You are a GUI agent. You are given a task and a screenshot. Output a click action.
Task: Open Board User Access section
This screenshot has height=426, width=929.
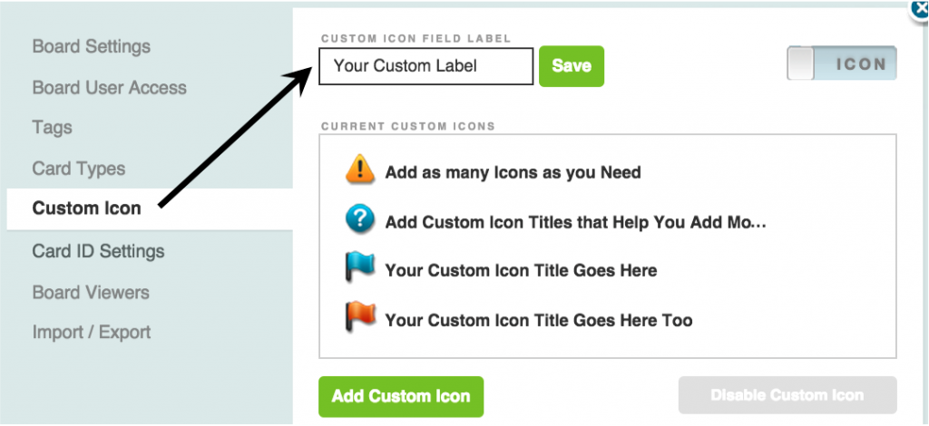(x=110, y=88)
